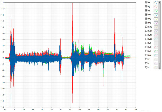Click the Mz purple plot style icon
Image resolution: width=162 pixels, height=112 pixels.
pyautogui.click(x=156, y=23)
